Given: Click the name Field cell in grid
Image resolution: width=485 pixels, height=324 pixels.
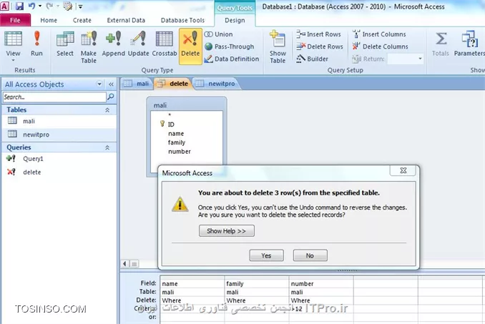Looking at the screenshot, I should (x=192, y=283).
